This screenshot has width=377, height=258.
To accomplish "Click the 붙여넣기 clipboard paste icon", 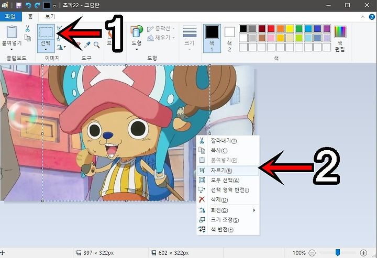I will point(12,32).
